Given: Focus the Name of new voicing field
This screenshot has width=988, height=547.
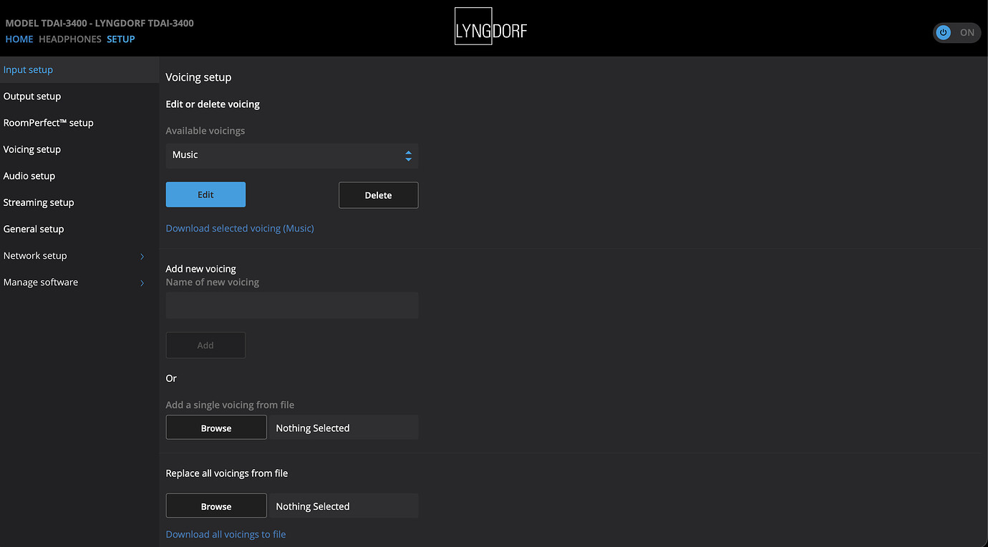Looking at the screenshot, I should [292, 305].
